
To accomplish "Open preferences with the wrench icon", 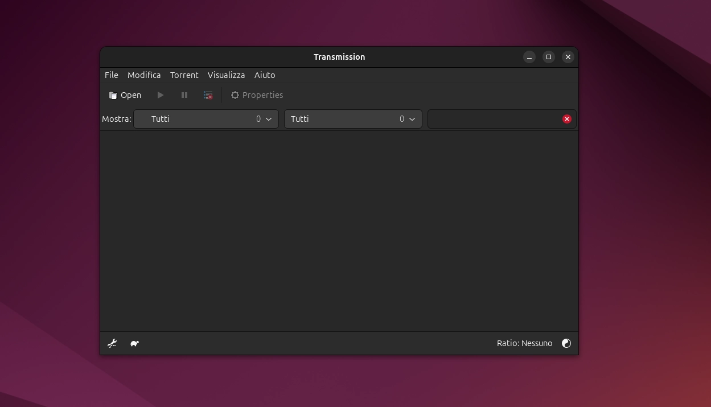I will pyautogui.click(x=112, y=343).
